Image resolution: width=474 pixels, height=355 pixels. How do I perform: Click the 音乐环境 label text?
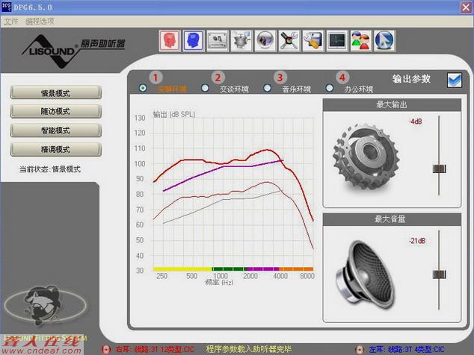(297, 89)
